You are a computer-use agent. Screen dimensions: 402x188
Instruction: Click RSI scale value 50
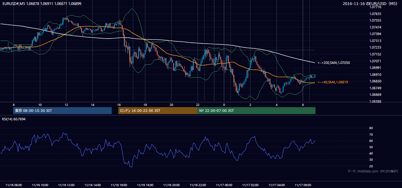[x=371, y=147]
